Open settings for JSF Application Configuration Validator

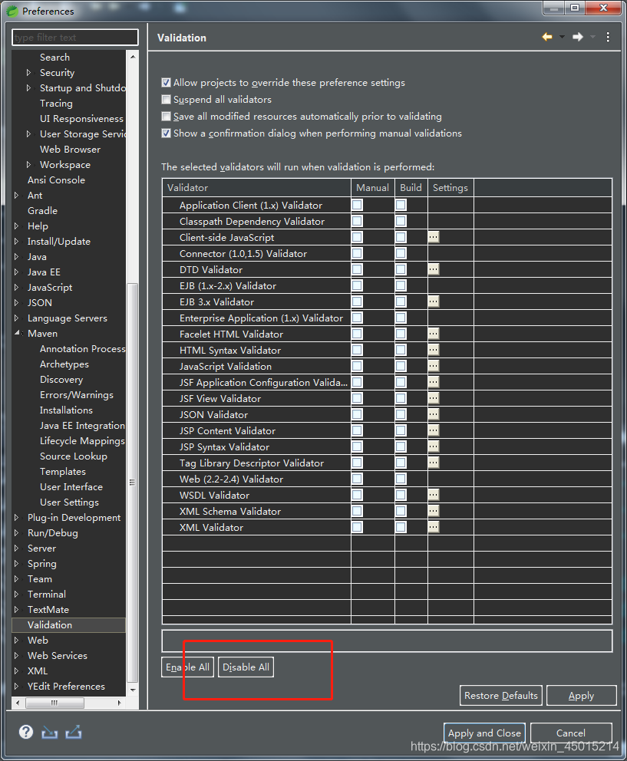click(434, 382)
